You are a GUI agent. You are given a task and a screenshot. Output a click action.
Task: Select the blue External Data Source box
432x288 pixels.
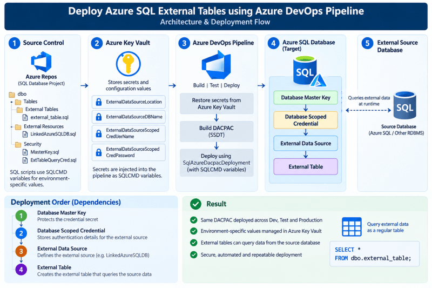[306, 143]
